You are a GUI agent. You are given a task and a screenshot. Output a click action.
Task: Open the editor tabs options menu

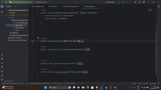click(x=155, y=6)
